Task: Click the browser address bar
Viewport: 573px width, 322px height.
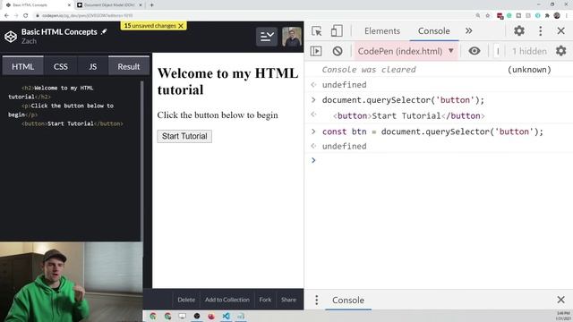Action: tap(252, 16)
